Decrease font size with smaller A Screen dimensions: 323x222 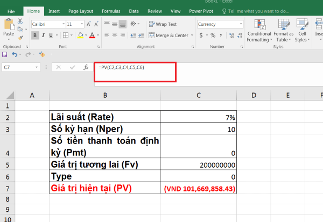coord(96,24)
